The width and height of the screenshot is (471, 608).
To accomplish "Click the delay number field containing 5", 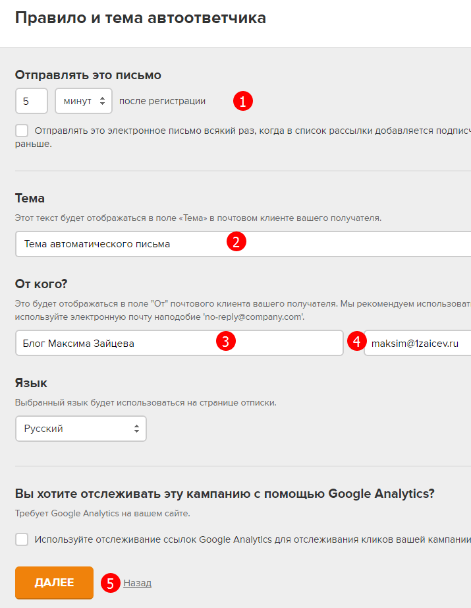I will [32, 101].
